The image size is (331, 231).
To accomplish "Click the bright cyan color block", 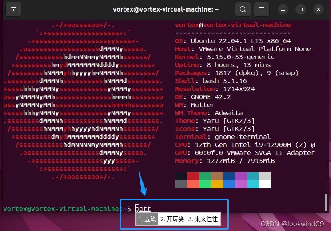I will click(x=253, y=184).
